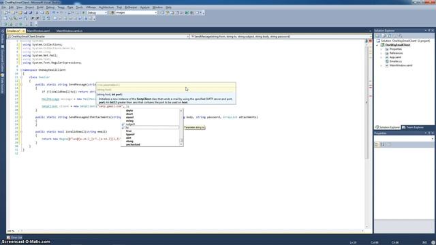
Task: Select 'typeof' in the IntelliSense list
Action: (151, 135)
